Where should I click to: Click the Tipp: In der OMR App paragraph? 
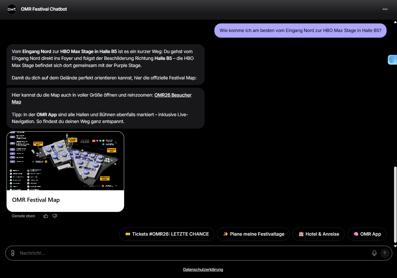point(100,118)
